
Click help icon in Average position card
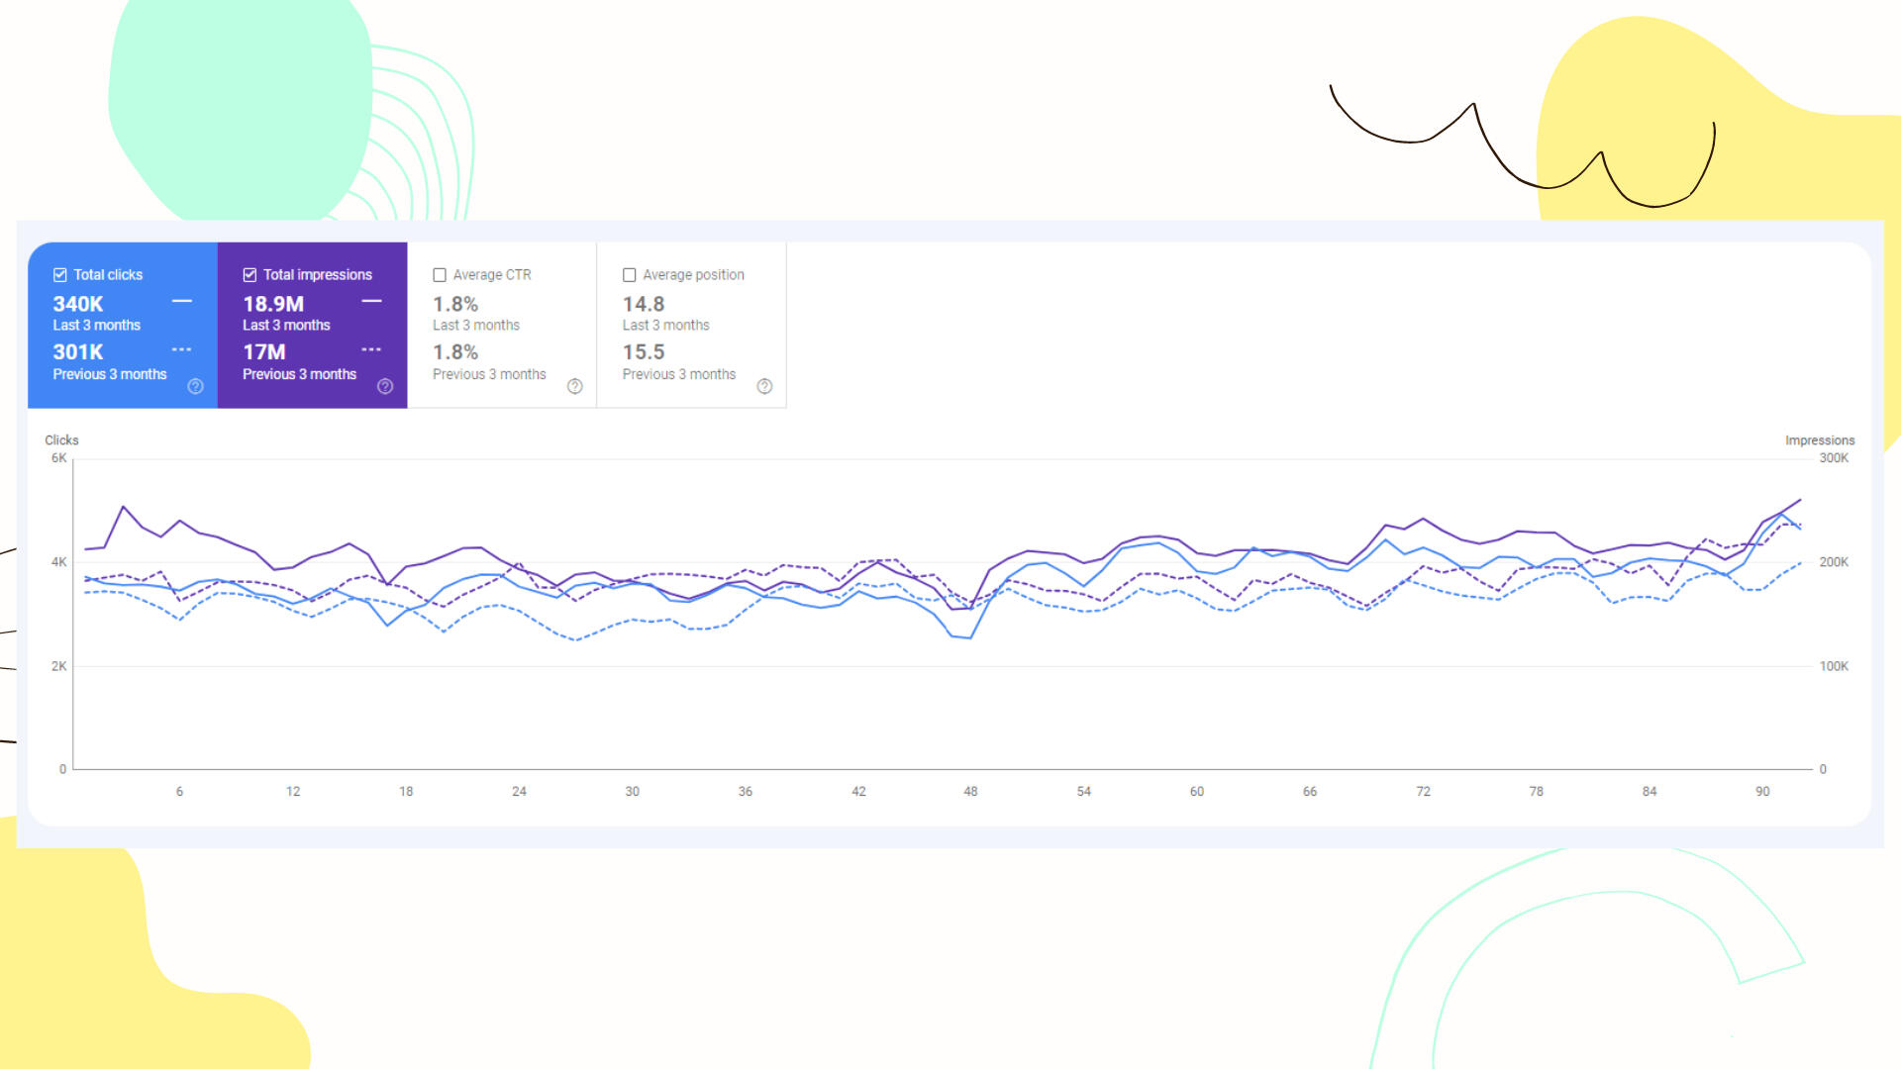(x=764, y=387)
